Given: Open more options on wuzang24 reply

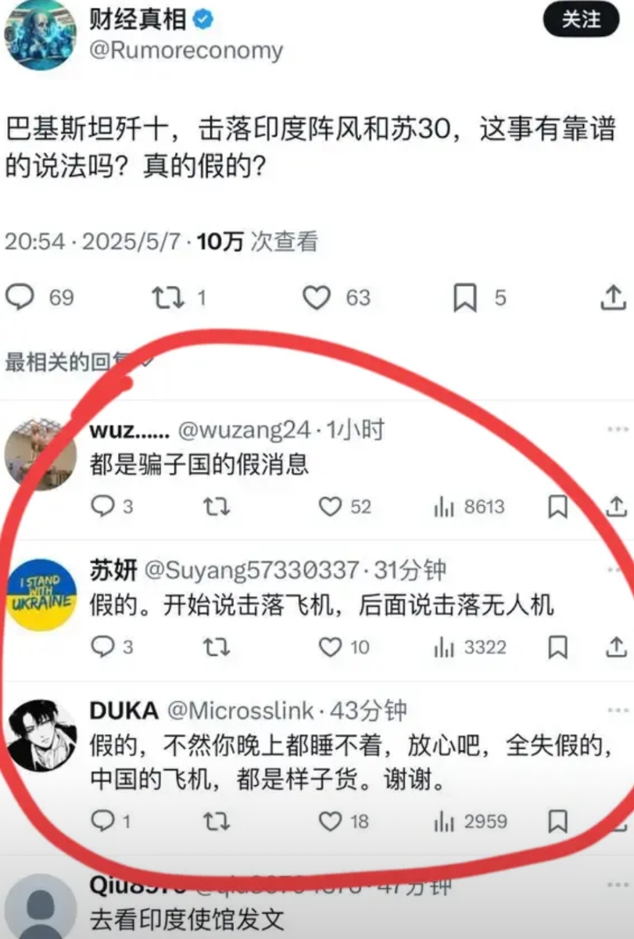Looking at the screenshot, I should tap(618, 429).
